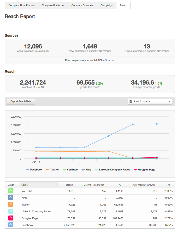This screenshot has width=178, height=232.
Task: Click the 68.46% percentage cell
Action: click(x=118, y=205)
